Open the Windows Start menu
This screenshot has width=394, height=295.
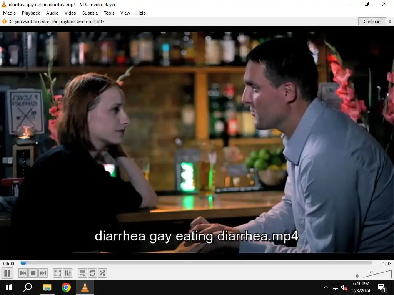pos(9,287)
